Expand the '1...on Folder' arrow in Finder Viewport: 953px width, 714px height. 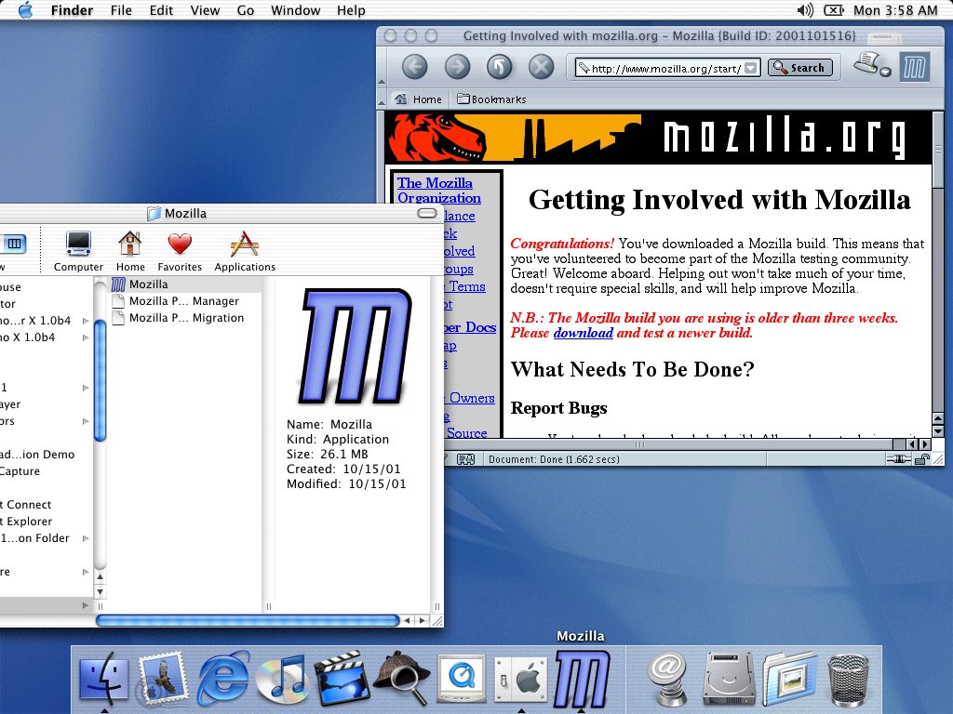pos(86,538)
